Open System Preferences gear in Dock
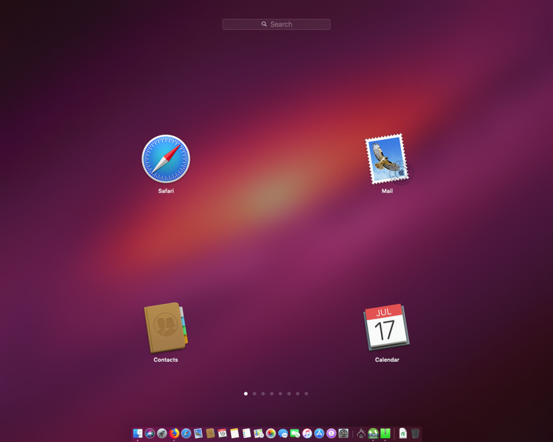 click(x=343, y=433)
